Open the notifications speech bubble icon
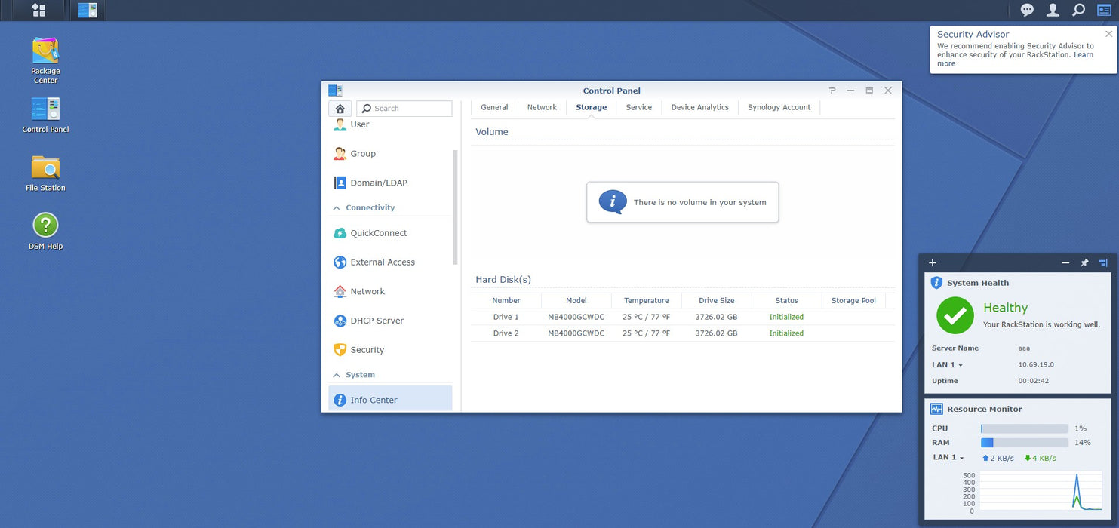Viewport: 1119px width, 528px height. (x=1027, y=10)
